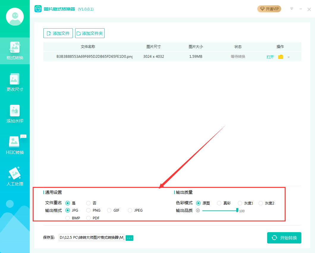Click the info icon beside 输出品质
The image size is (315, 253).
(199, 211)
